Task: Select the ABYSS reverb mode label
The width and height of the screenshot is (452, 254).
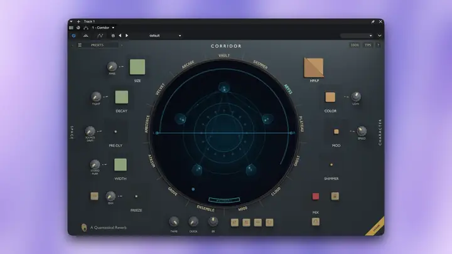Action: coord(288,89)
